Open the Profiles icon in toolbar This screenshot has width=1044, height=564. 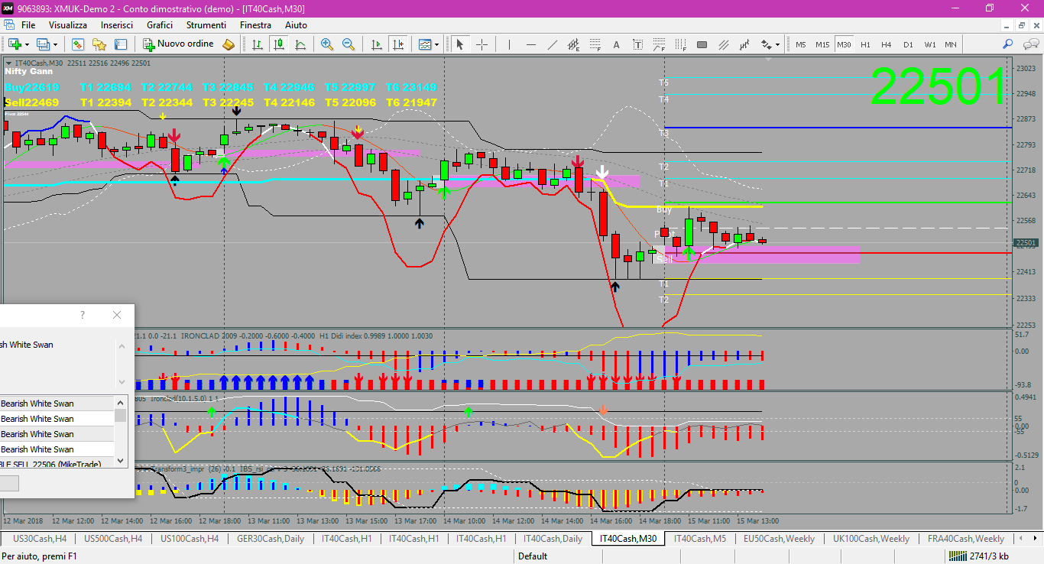(43, 44)
